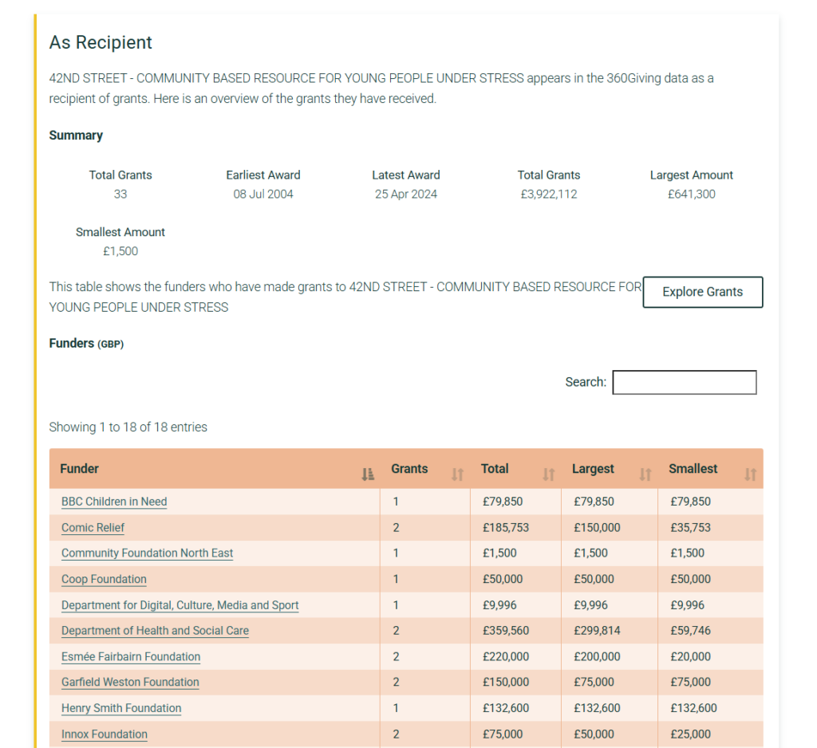817x748 pixels.
Task: Open the Henry Smith Foundation link
Action: pyautogui.click(x=121, y=708)
